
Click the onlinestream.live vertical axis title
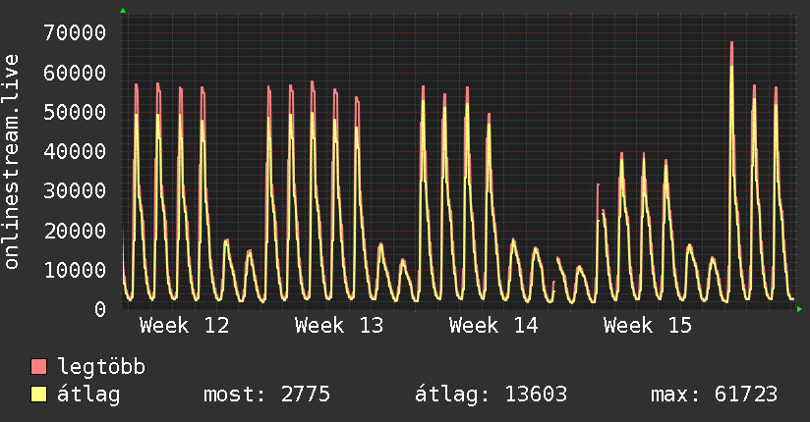12,162
